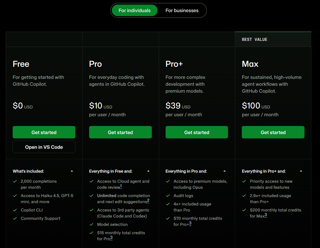The height and width of the screenshot is (248, 320).
Task: Click the For getting started with GitHub Copilot description
Action: [38, 81]
